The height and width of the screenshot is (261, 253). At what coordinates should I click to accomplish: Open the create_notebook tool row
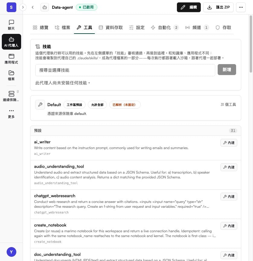click(x=136, y=233)
